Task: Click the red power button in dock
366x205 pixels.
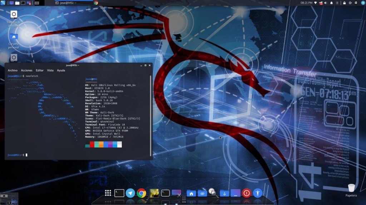Action: pos(246,193)
